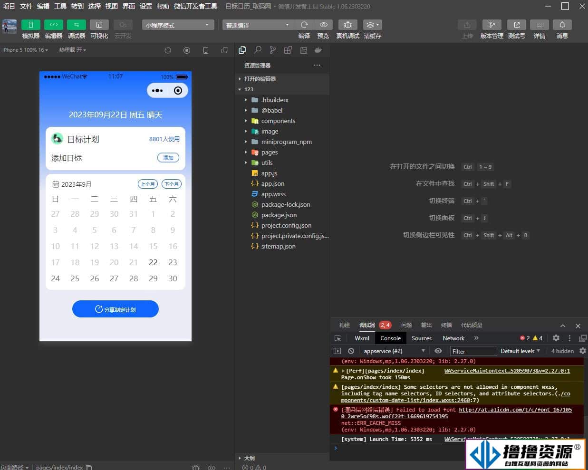
Task: Toggle the editor panel button
Action: coord(54,25)
